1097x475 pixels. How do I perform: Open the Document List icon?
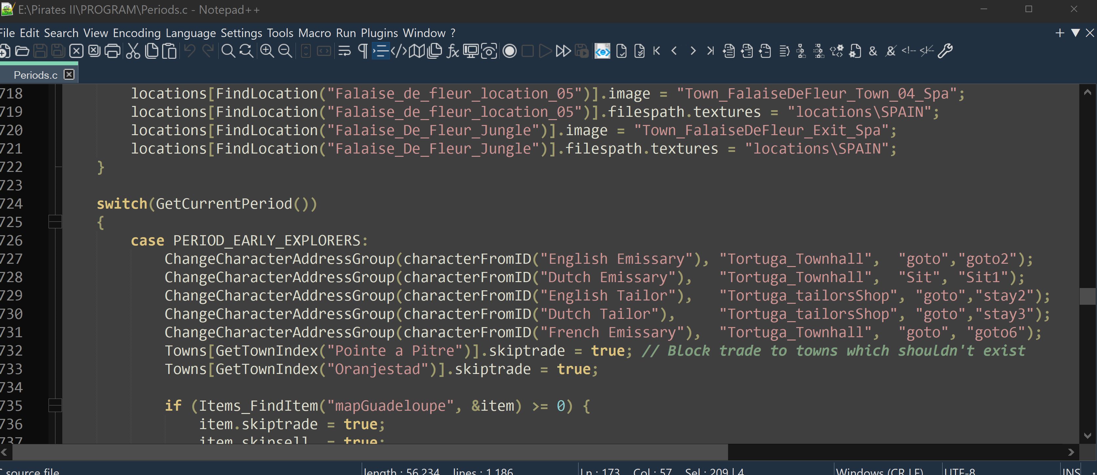[x=435, y=51]
